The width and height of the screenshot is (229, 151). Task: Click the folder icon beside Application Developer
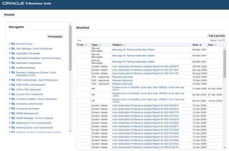13,54
